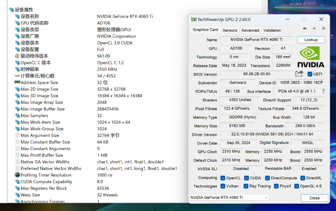This screenshot has height=211, width=336.
Task: Click the icon beside 设备名称
Action: click(x=17, y=16)
